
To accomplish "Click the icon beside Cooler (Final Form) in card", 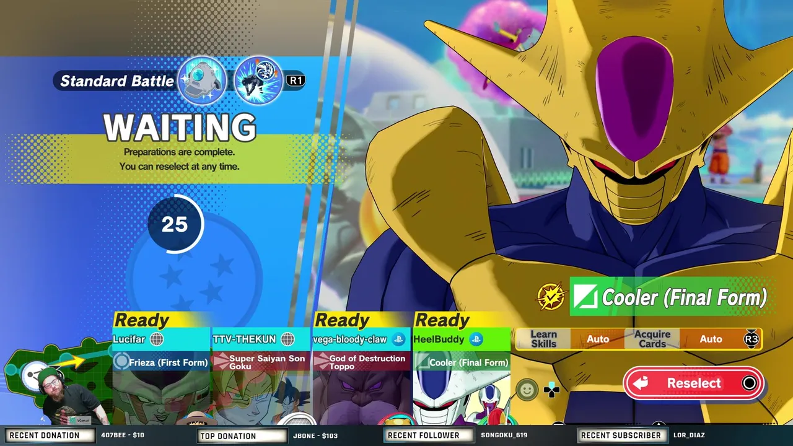I will pos(421,362).
